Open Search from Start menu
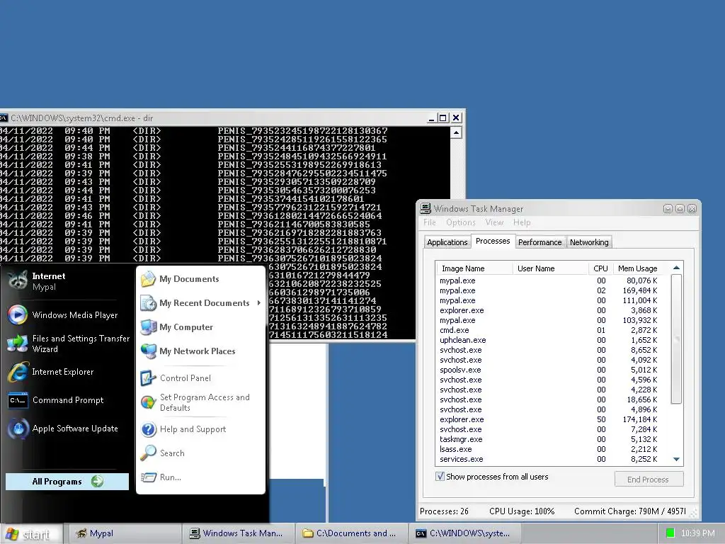This screenshot has height=544, width=725. (162, 453)
